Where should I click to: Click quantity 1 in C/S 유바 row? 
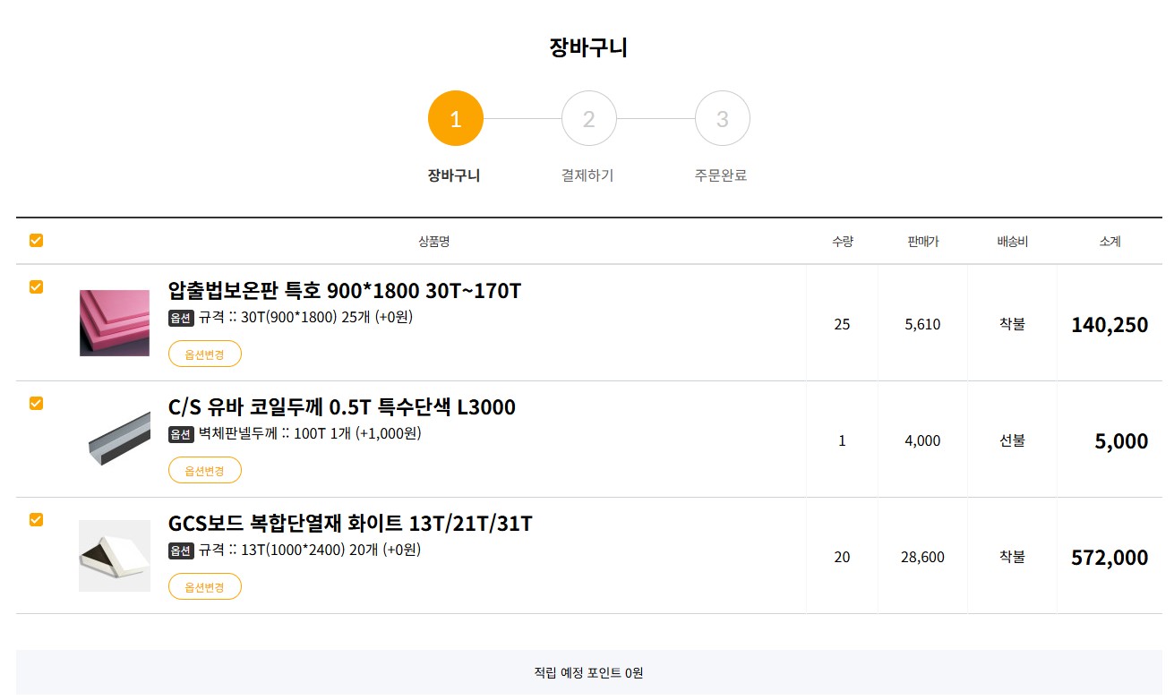(842, 440)
